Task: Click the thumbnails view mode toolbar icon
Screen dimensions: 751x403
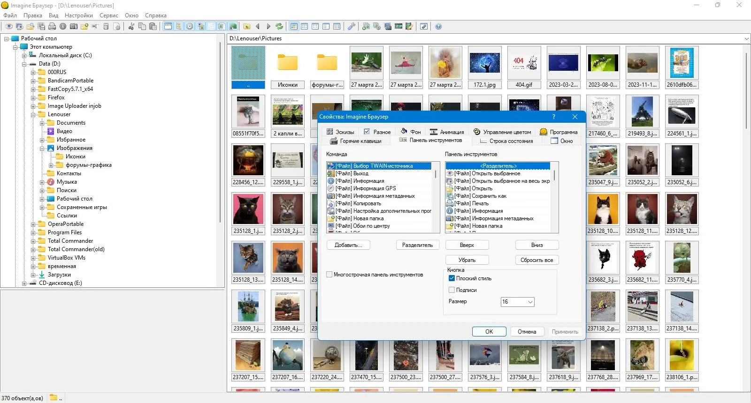Action: tap(294, 27)
